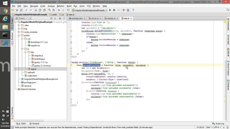Click the Cut scissors icon
The height and width of the screenshot is (129, 230).
[36, 10]
